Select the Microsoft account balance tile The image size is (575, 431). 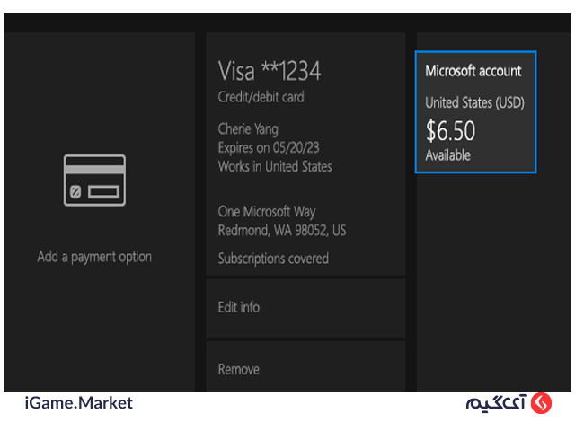tap(475, 111)
